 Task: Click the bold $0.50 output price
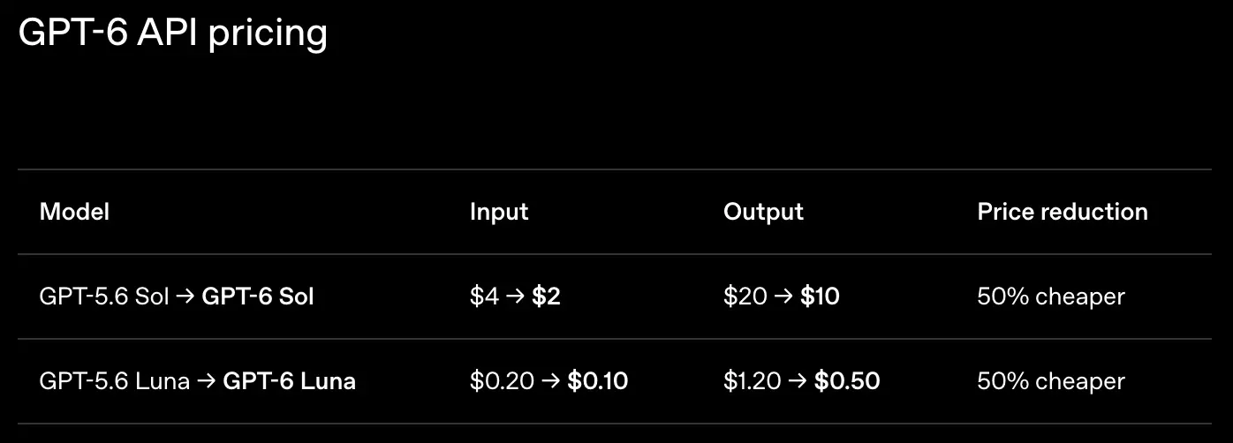click(847, 381)
